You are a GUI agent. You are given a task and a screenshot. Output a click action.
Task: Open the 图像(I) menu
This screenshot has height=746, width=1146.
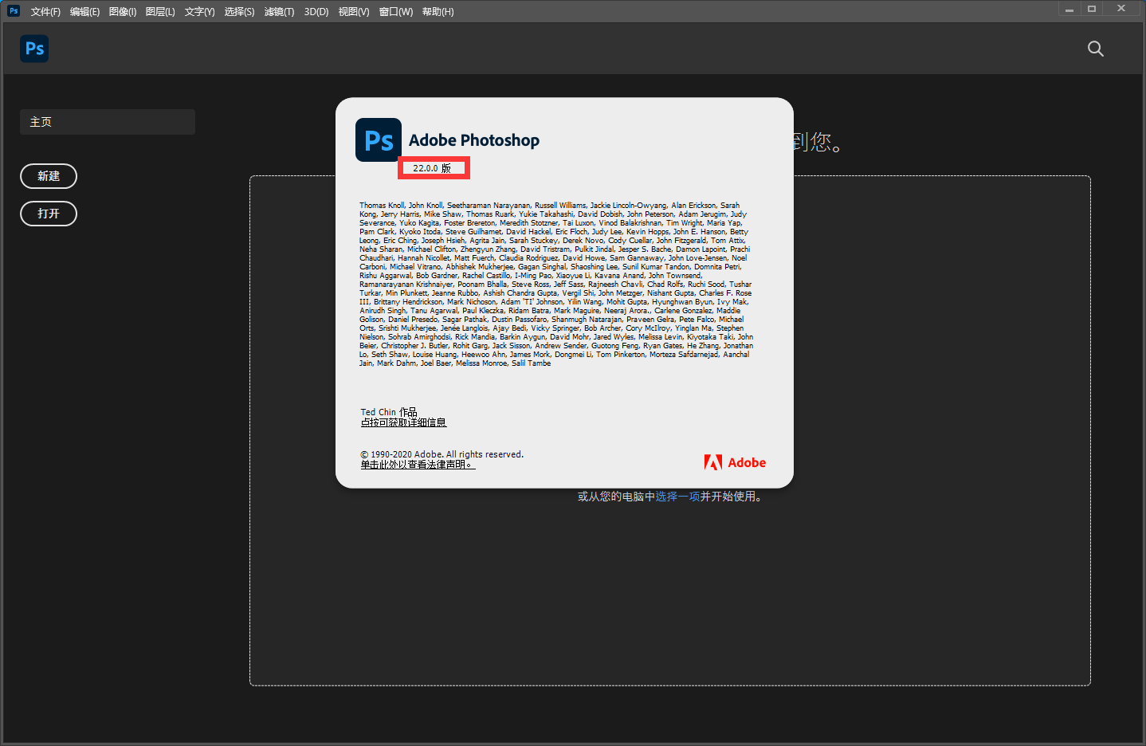tap(123, 12)
